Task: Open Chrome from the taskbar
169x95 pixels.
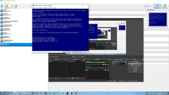Action: pyautogui.click(x=11, y=93)
